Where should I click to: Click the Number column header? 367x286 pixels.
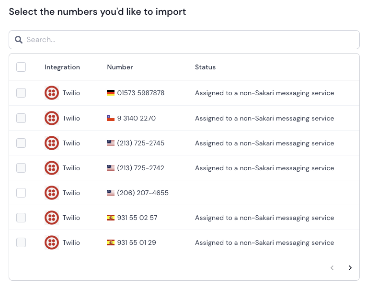[120, 67]
